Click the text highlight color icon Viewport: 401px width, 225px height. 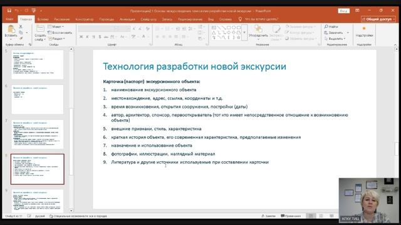point(133,37)
